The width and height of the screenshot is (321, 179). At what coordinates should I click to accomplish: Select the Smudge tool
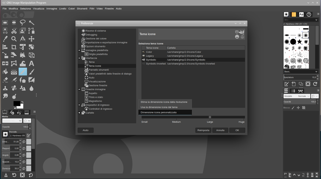coord(5,96)
